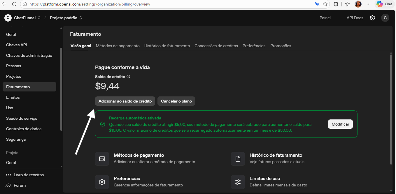Click the site lock icon in address bar
The width and height of the screenshot is (396, 194).
[x=24, y=4]
